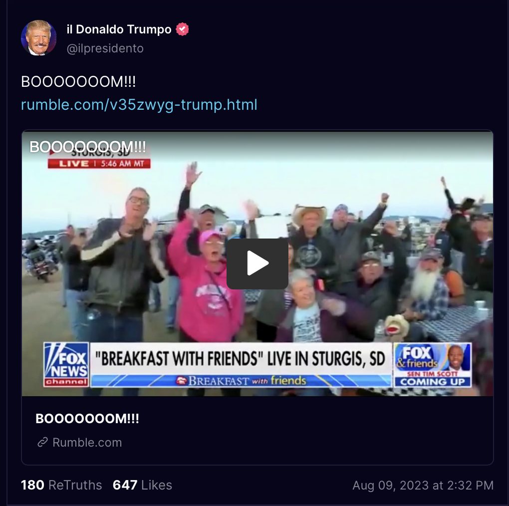View the 647 Likes list
The width and height of the screenshot is (509, 506).
[x=142, y=485]
